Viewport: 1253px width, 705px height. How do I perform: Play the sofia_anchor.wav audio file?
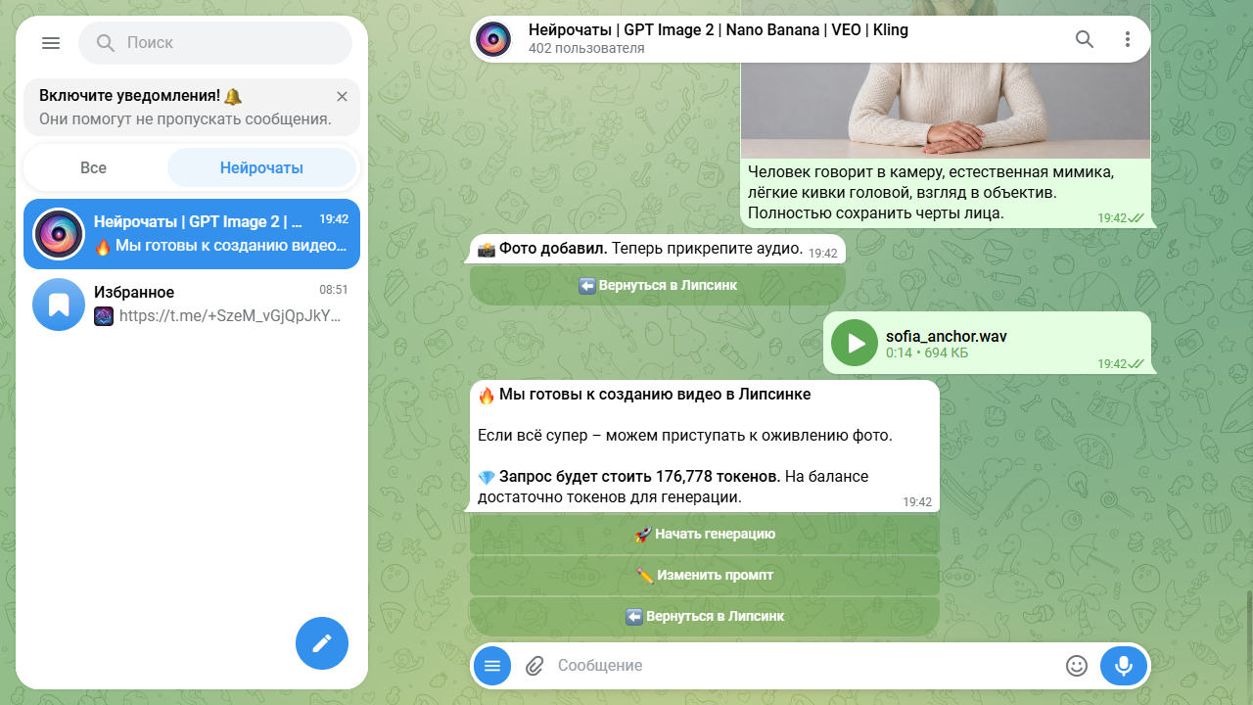click(855, 343)
